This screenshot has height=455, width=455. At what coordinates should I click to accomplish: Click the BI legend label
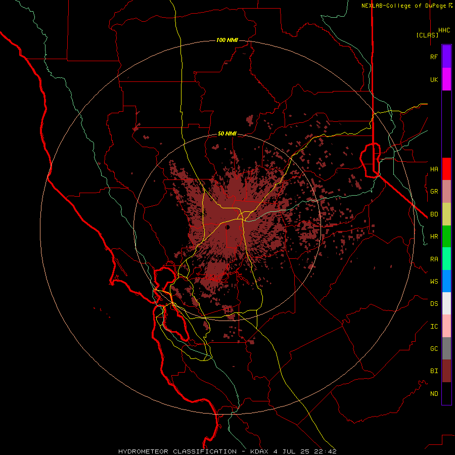click(x=434, y=371)
